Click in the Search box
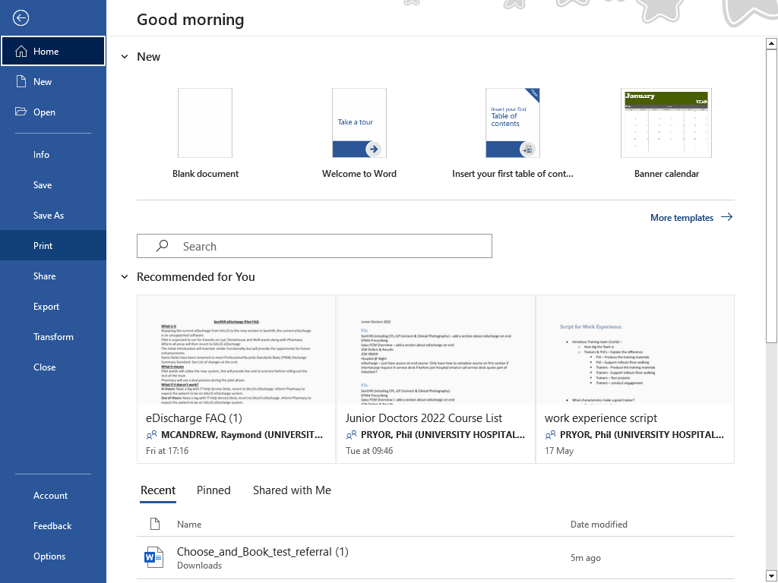Image resolution: width=778 pixels, height=583 pixels. coord(315,246)
